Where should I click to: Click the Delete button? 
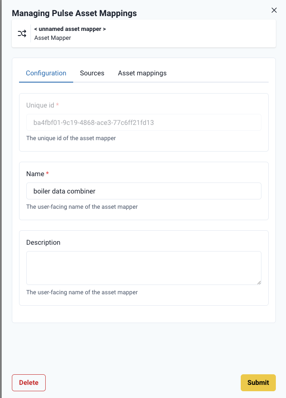(28, 382)
